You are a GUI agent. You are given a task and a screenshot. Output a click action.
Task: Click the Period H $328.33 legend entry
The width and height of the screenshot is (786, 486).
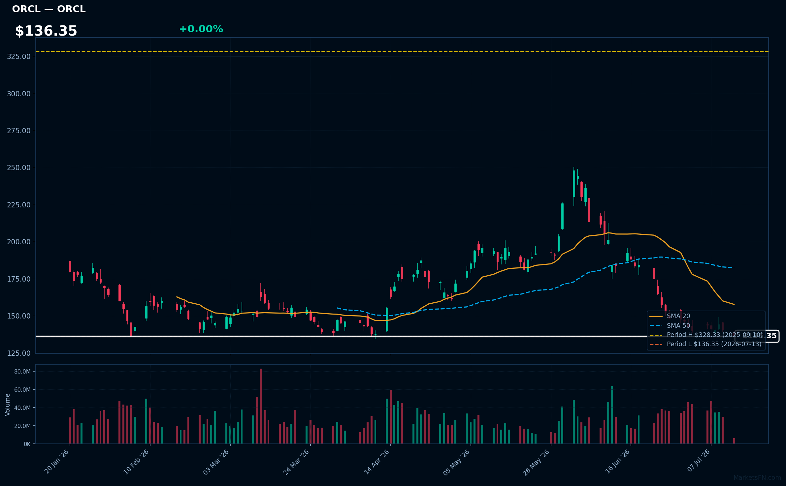point(706,335)
